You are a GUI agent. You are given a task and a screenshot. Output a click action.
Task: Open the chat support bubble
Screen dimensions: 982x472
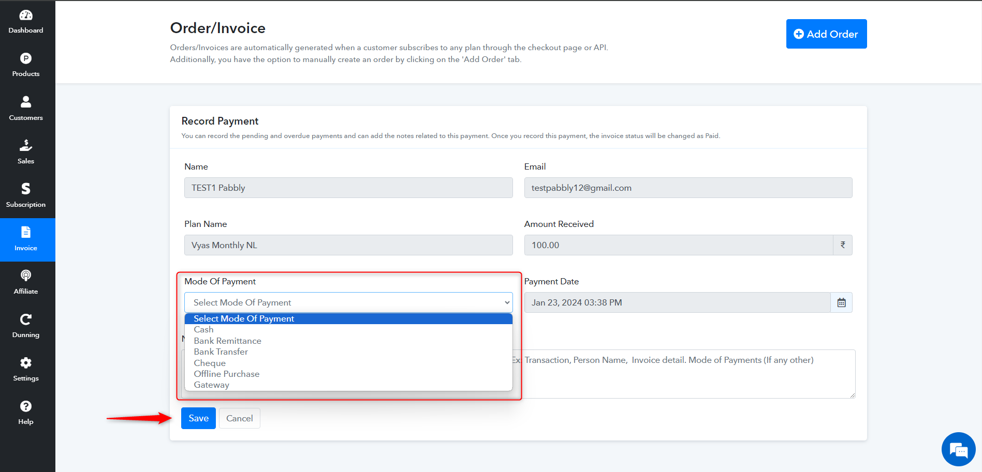[x=958, y=449]
